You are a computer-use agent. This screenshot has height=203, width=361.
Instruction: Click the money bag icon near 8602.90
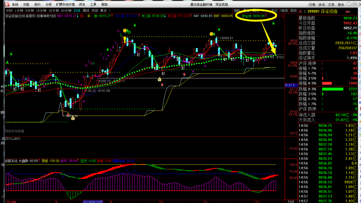[73, 118]
